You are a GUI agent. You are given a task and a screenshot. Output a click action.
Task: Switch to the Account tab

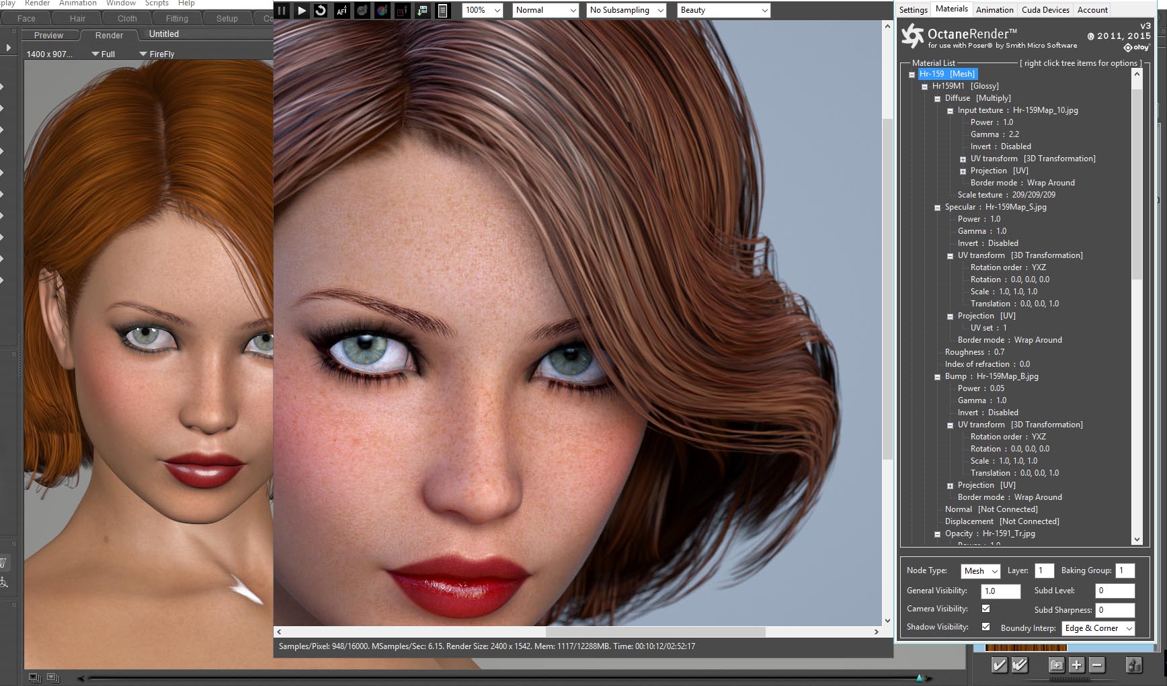[x=1093, y=9]
